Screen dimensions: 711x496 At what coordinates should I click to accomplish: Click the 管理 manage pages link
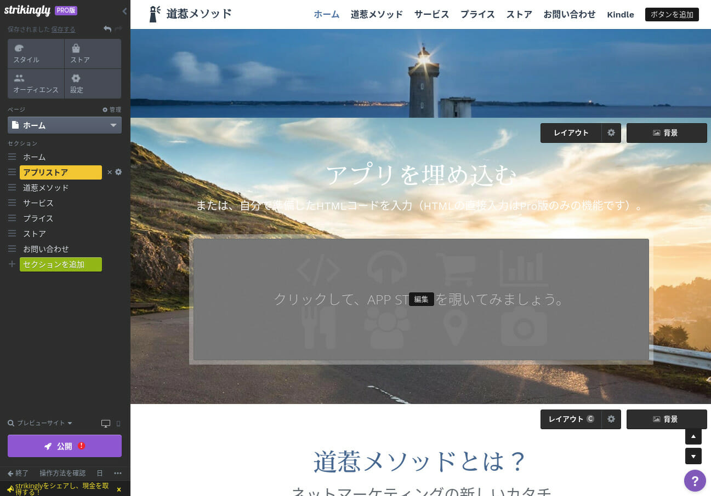(x=112, y=109)
